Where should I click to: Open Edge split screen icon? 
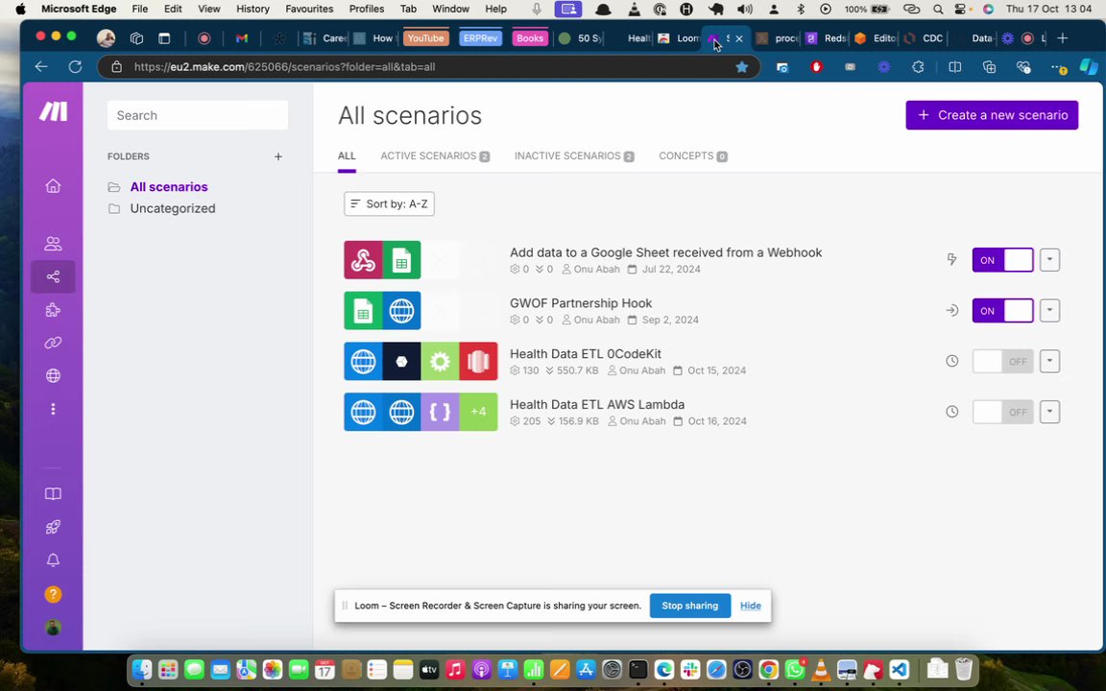point(955,67)
